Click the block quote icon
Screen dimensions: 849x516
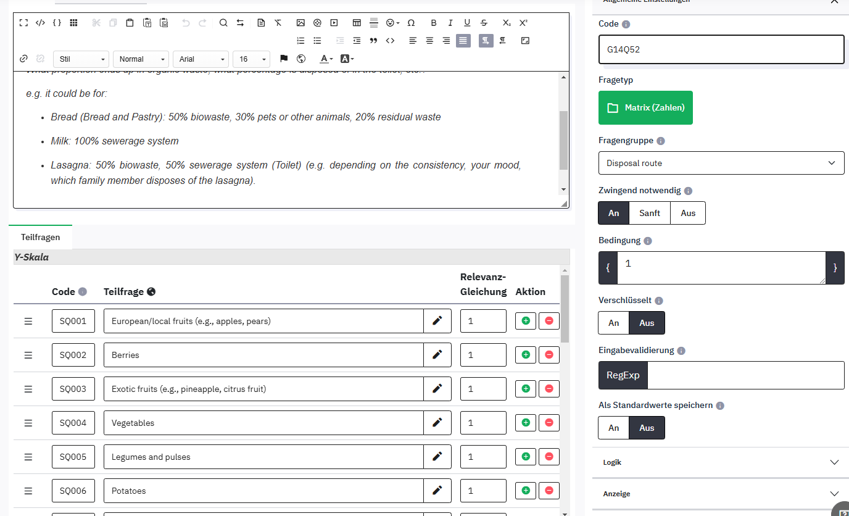pyautogui.click(x=373, y=41)
